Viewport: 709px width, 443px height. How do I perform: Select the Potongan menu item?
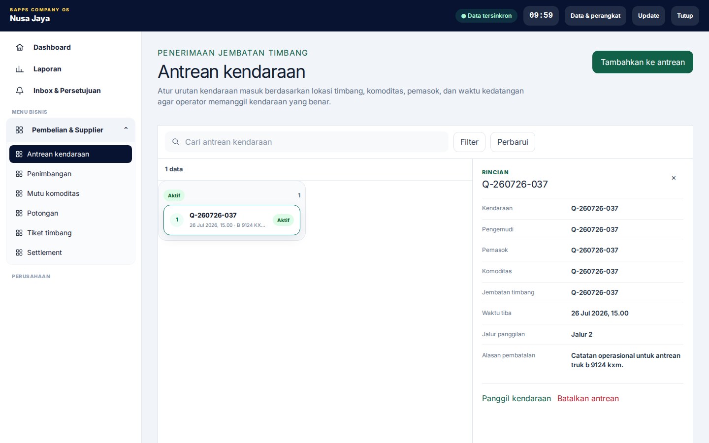70,213
